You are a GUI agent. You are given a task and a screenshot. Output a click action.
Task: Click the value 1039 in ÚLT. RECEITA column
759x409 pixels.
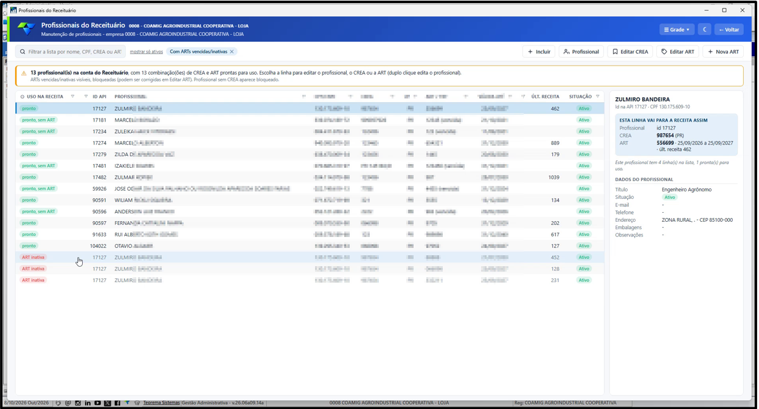(553, 177)
